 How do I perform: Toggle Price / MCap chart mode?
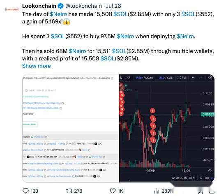144,78
